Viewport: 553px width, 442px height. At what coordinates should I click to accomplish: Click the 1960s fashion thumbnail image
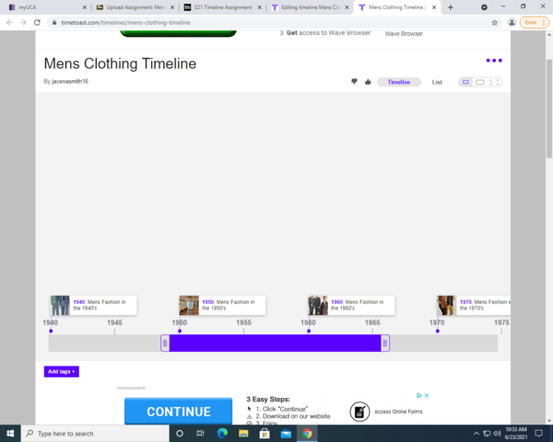click(318, 305)
